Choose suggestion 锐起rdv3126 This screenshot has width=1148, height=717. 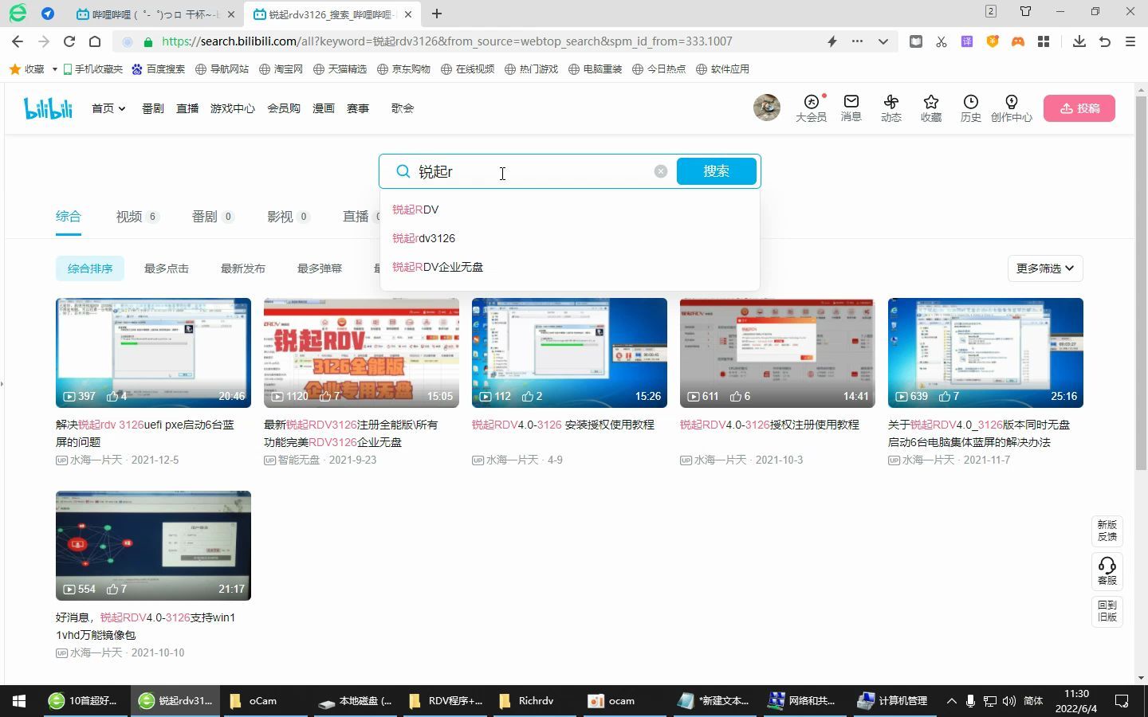point(423,238)
